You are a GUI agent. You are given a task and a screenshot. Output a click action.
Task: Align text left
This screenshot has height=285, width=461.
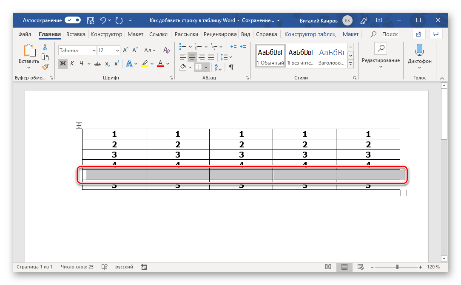[x=182, y=56]
